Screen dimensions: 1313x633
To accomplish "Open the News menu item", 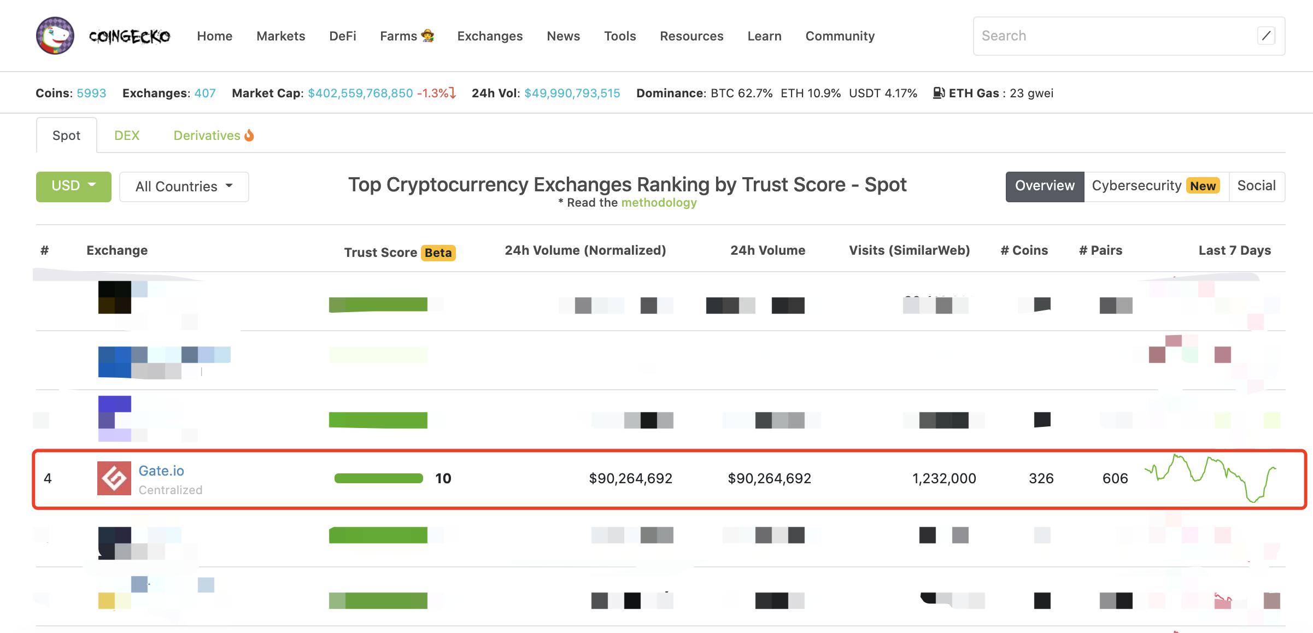I will click(564, 36).
